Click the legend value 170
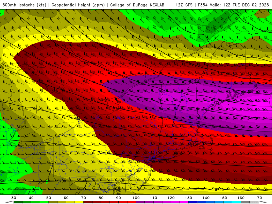 tap(258, 198)
